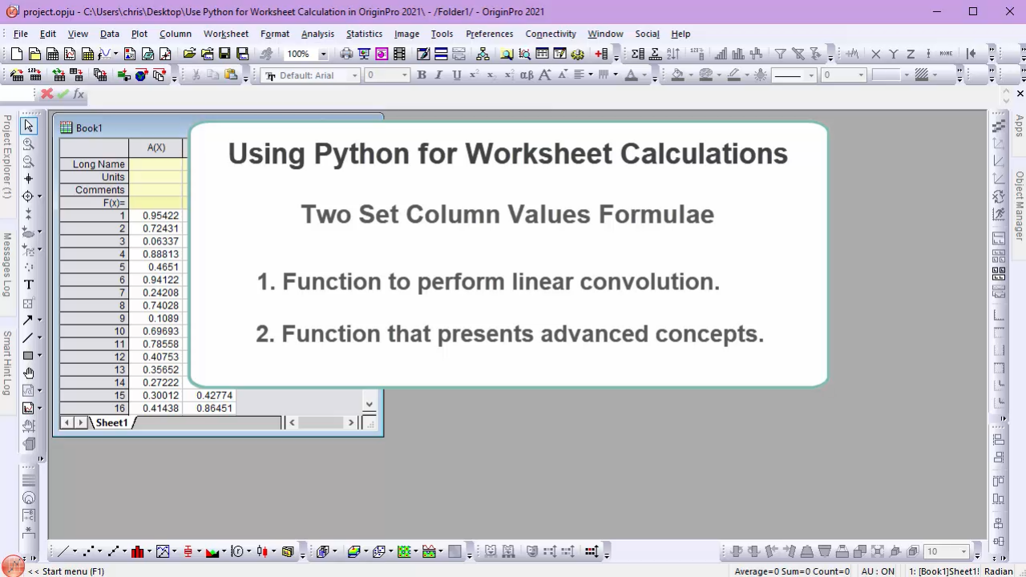Image resolution: width=1026 pixels, height=577 pixels.
Task: Select the Pointer tool in left sidebar
Action: coord(28,126)
